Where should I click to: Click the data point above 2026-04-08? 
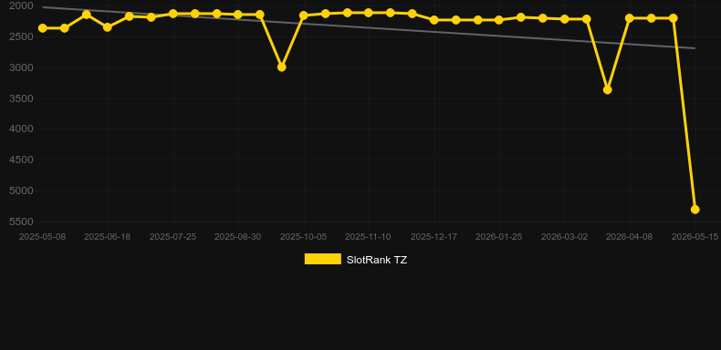click(x=630, y=18)
